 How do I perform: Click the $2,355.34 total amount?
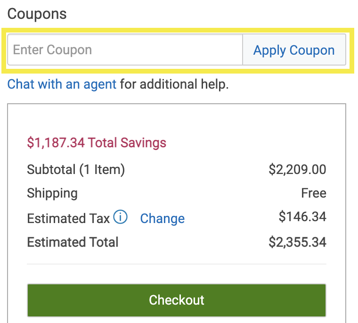click(x=297, y=242)
